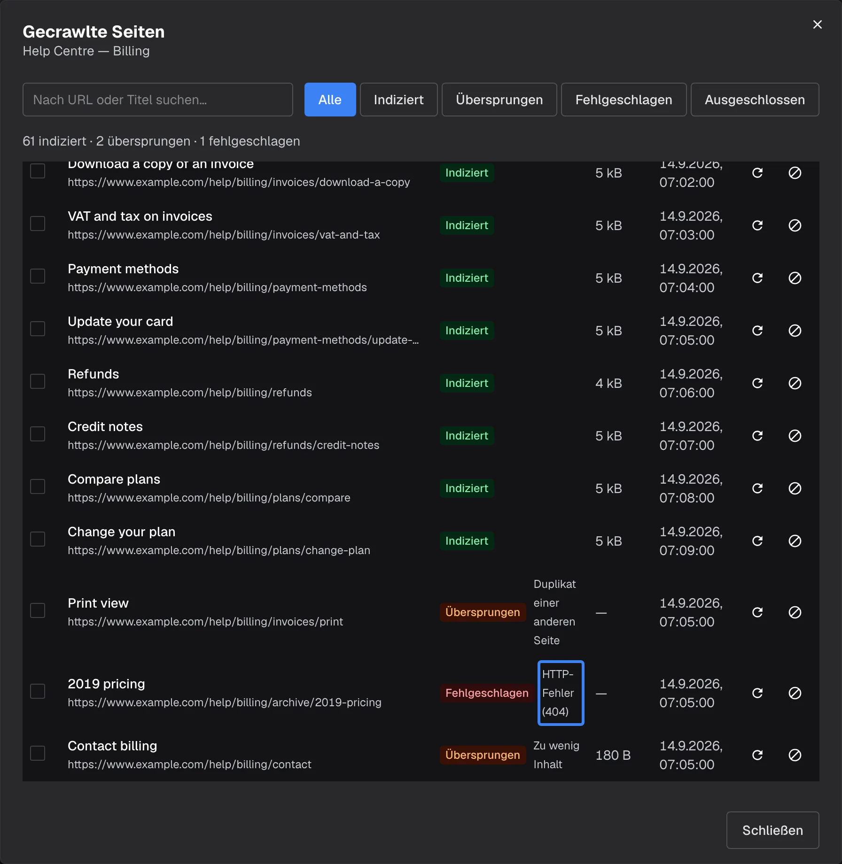Exclude the Print view page
The width and height of the screenshot is (842, 864).
pos(795,612)
